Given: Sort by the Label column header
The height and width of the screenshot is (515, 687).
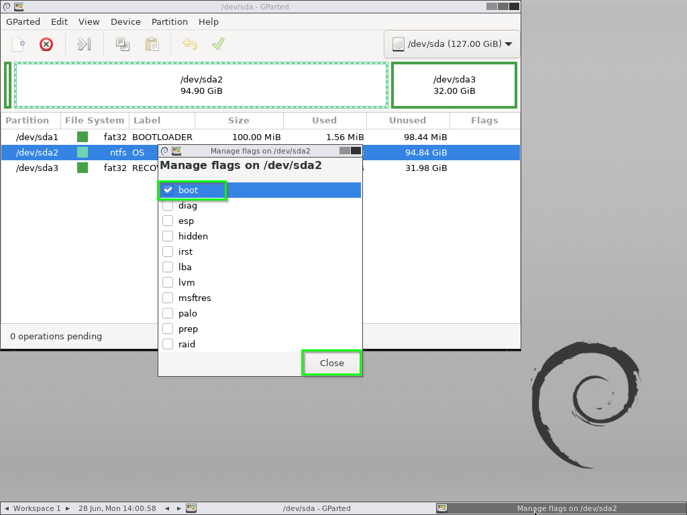Looking at the screenshot, I should (x=162, y=121).
